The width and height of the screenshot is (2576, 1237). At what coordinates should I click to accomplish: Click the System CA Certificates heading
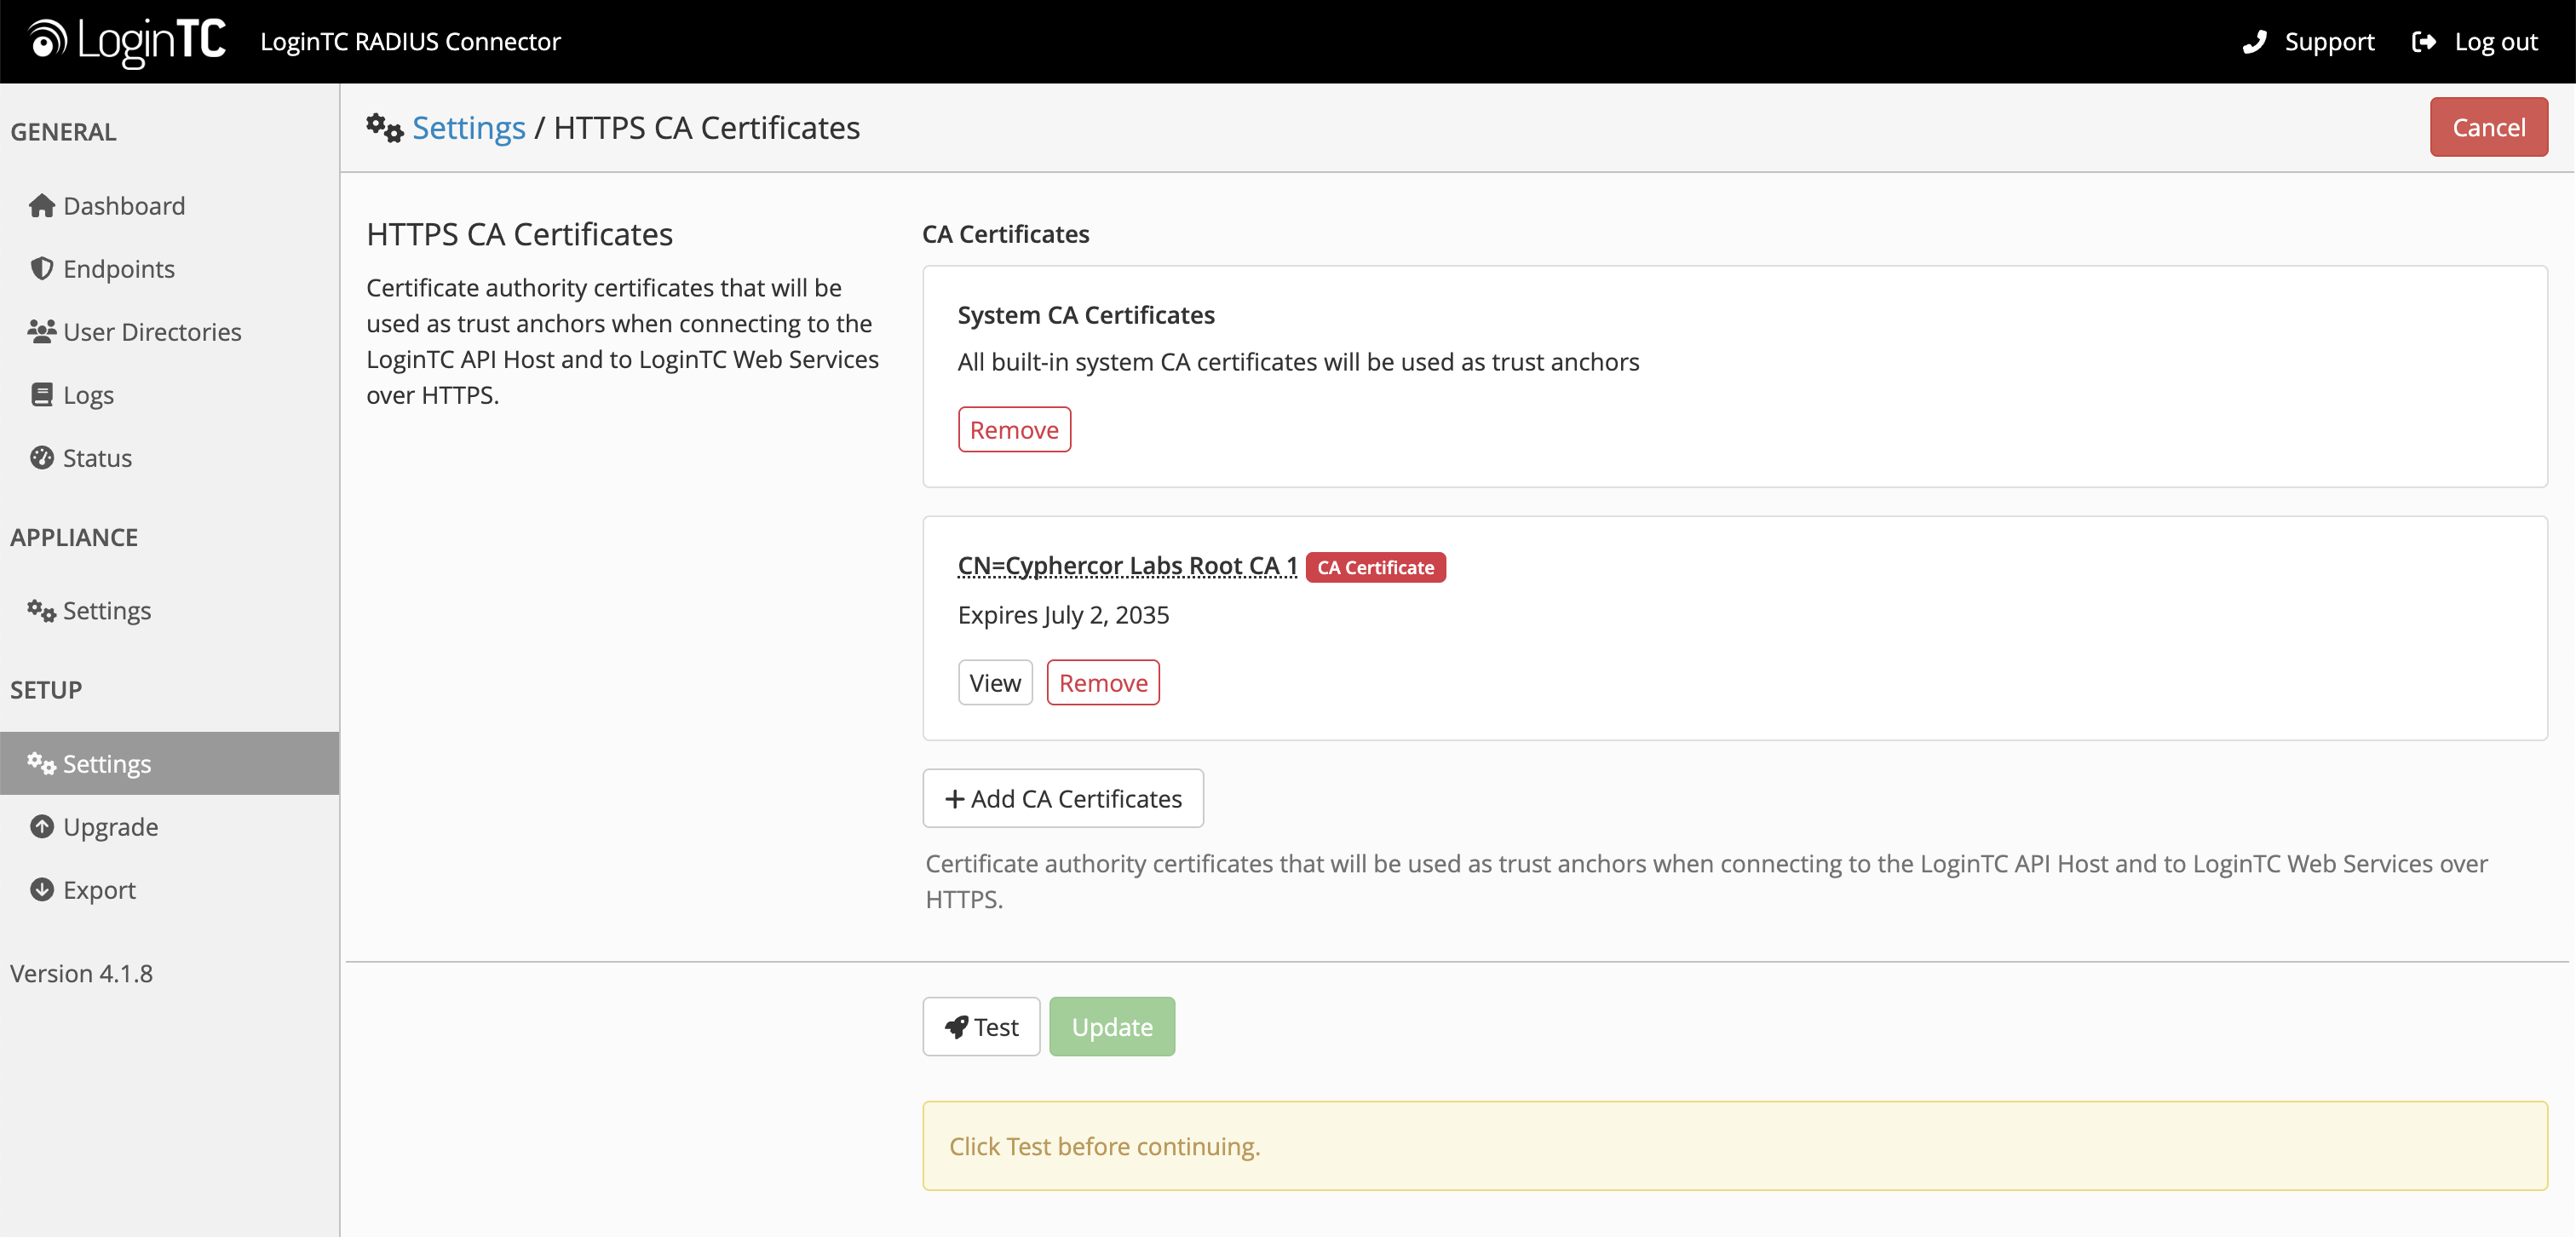pyautogui.click(x=1086, y=315)
